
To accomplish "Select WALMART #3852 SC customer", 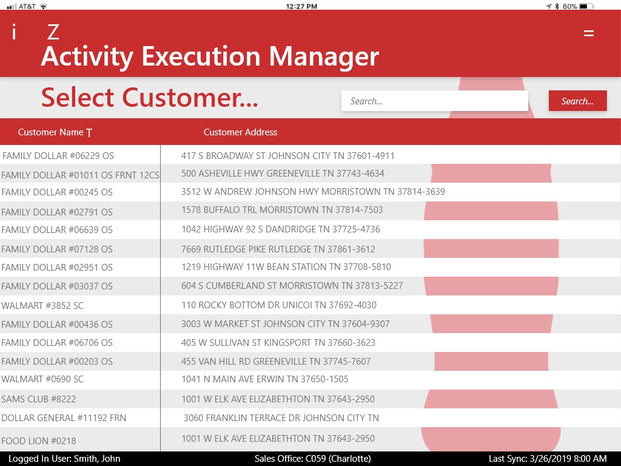I will point(42,306).
